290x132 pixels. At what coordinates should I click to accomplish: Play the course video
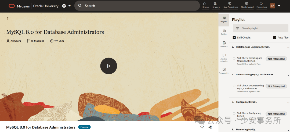click(x=108, y=66)
